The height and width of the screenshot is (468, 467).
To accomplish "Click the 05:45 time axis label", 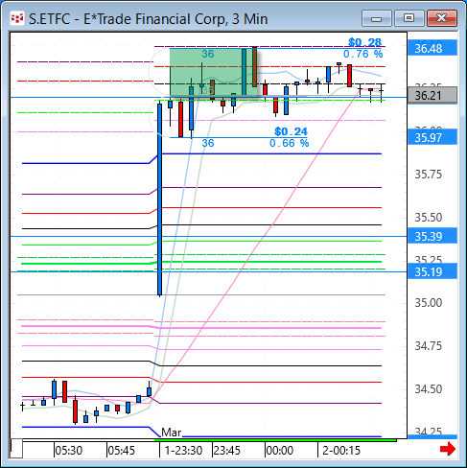I will tap(121, 451).
